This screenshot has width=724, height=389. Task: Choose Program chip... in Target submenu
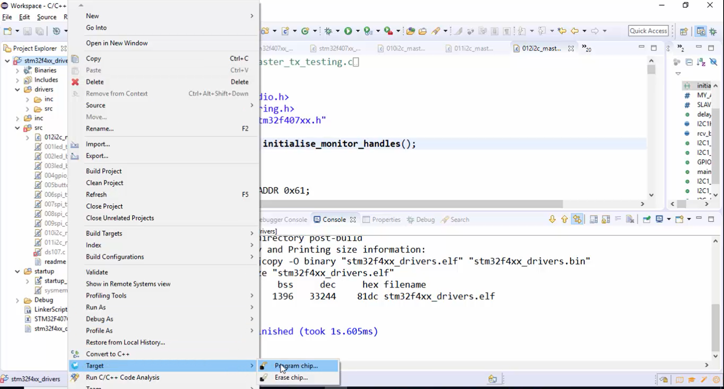(298, 366)
